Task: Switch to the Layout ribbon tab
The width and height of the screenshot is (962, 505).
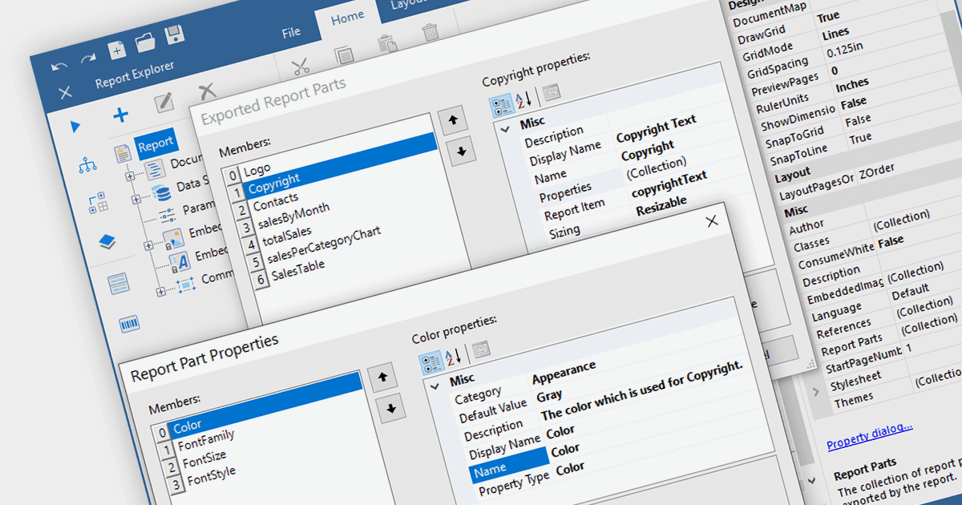Action: coord(406,4)
